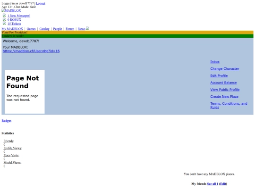The height and width of the screenshot is (191, 255).
Task: Click the My friends heading text
Action: (199, 184)
